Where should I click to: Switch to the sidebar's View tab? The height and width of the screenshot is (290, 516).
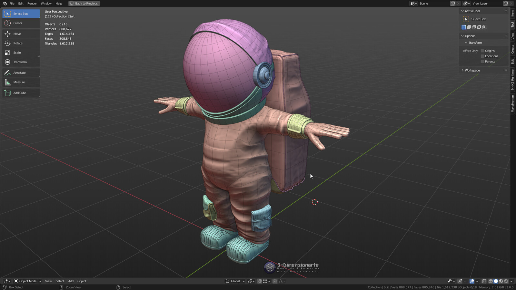click(x=512, y=36)
